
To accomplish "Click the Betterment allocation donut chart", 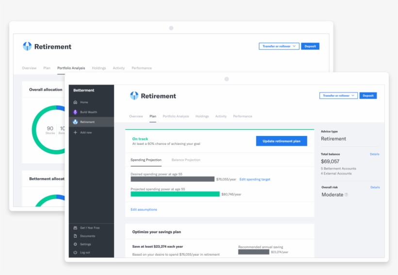I will (x=50, y=200).
